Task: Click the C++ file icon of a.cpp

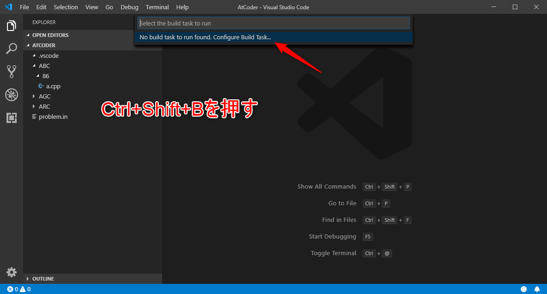Action: point(41,86)
